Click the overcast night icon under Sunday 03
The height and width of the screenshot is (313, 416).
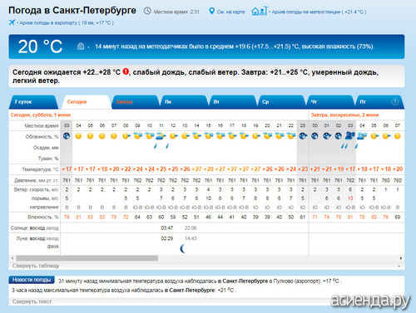(350, 135)
